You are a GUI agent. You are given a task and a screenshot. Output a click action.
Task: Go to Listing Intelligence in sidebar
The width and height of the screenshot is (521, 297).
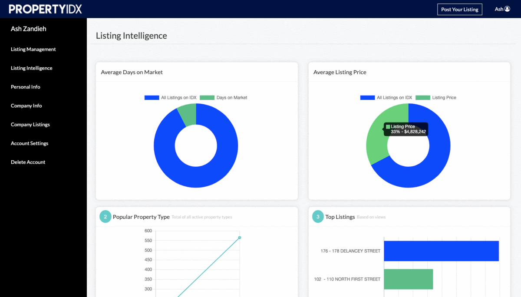click(x=32, y=68)
